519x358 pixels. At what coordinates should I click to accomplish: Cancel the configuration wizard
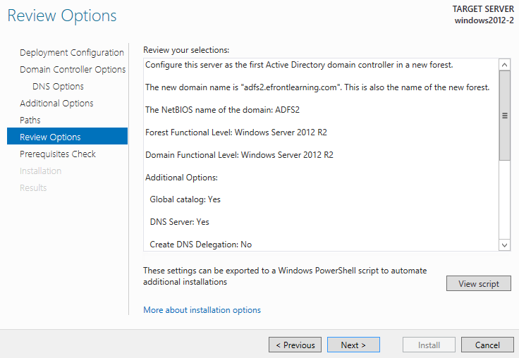click(x=487, y=345)
